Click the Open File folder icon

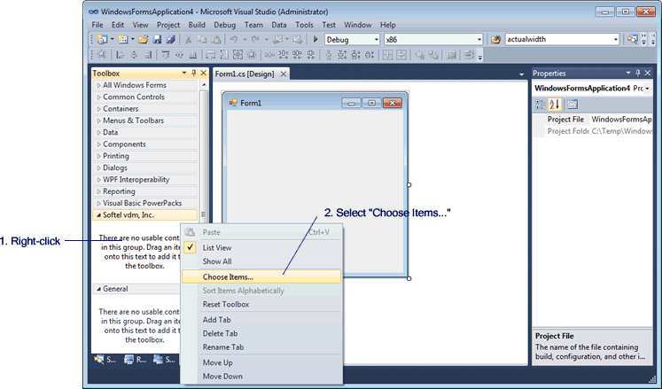(x=144, y=40)
